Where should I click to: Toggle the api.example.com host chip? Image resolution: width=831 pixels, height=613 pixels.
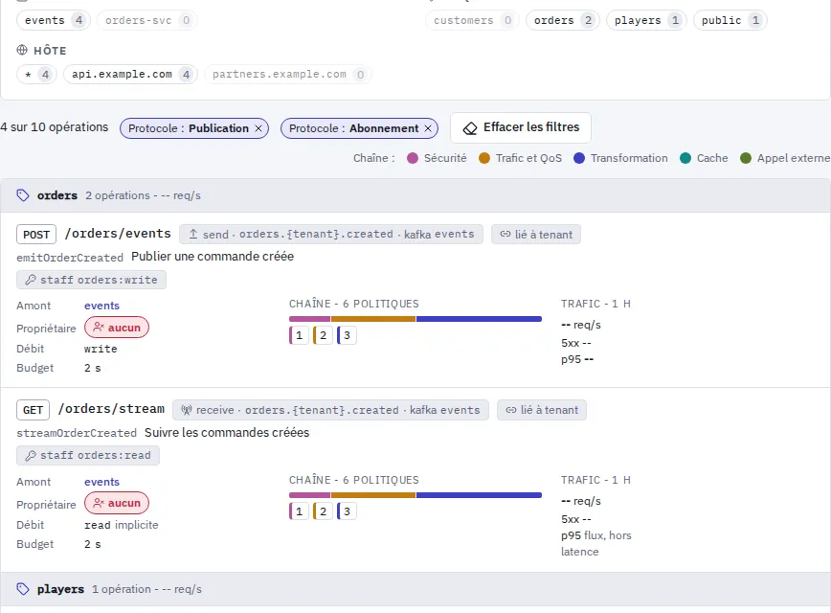click(130, 75)
